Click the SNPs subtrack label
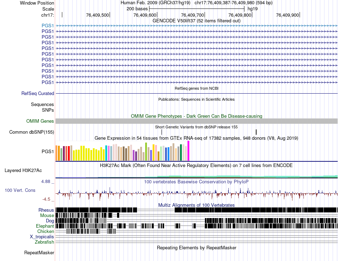Viewport: 338px width, 261px height. (x=48, y=110)
